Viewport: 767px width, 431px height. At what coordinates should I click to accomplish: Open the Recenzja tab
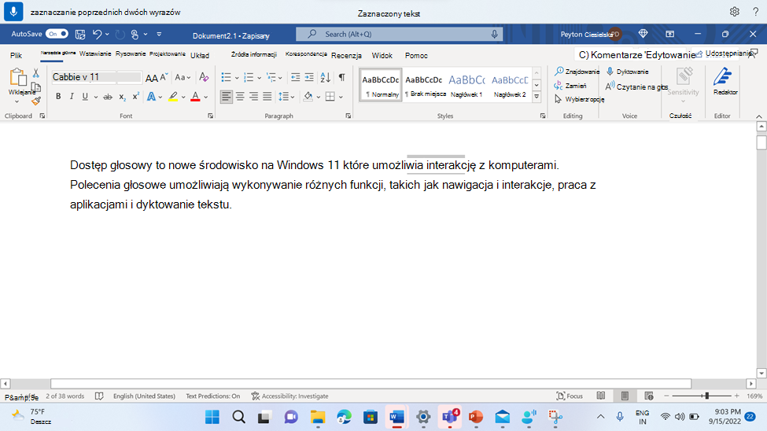pos(346,55)
